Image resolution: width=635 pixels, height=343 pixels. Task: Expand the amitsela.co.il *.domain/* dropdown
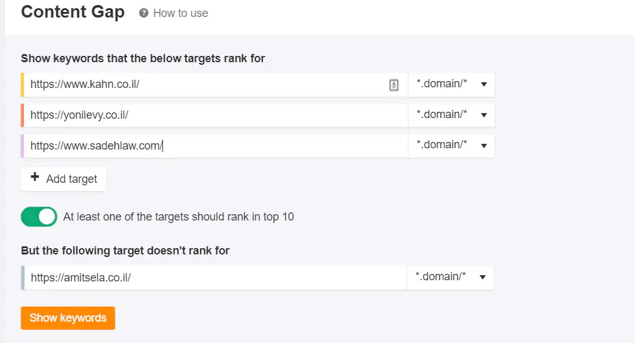(450, 277)
